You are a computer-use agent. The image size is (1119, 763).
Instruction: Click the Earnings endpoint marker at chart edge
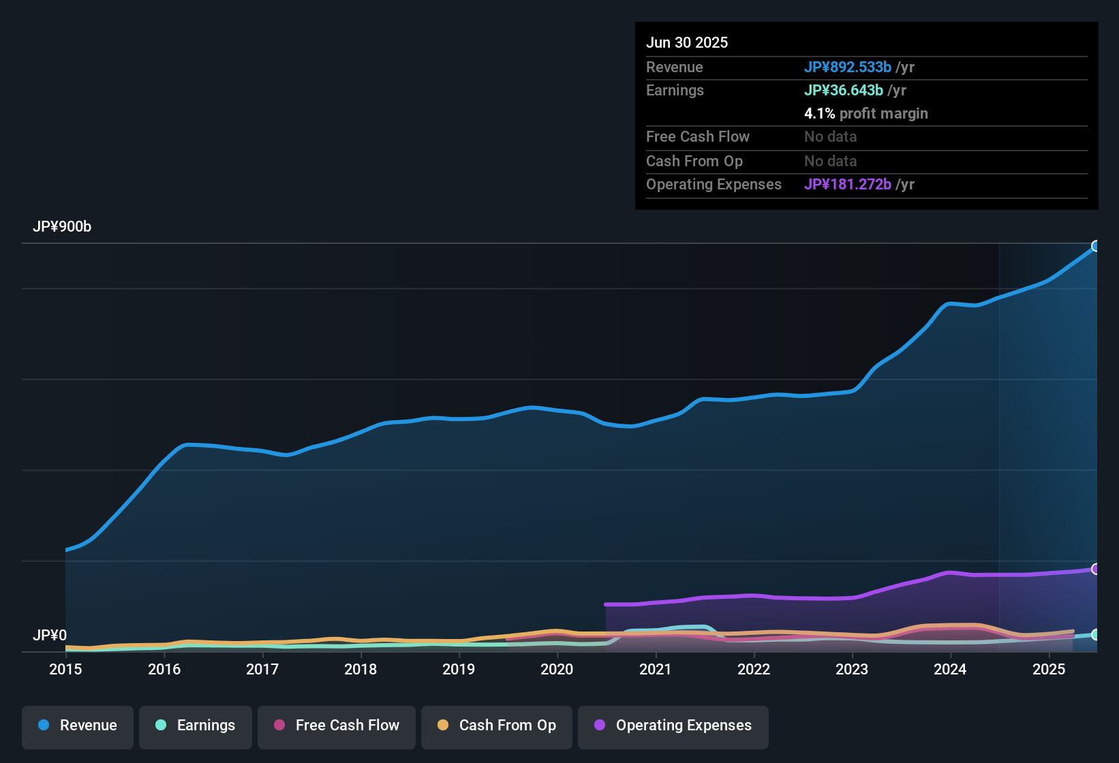pyautogui.click(x=1097, y=634)
